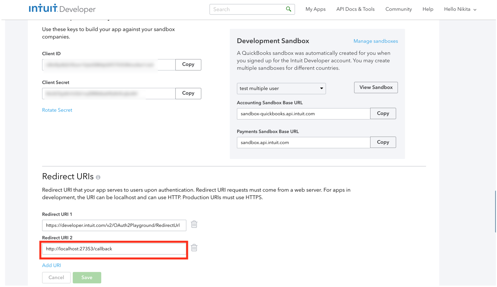
Task: Click the Accounting Sandbox Base URL field
Action: (x=304, y=114)
